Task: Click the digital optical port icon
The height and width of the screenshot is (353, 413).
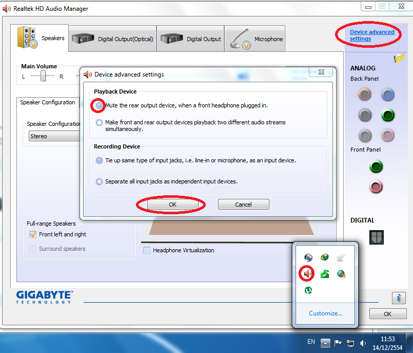Action: [377, 237]
